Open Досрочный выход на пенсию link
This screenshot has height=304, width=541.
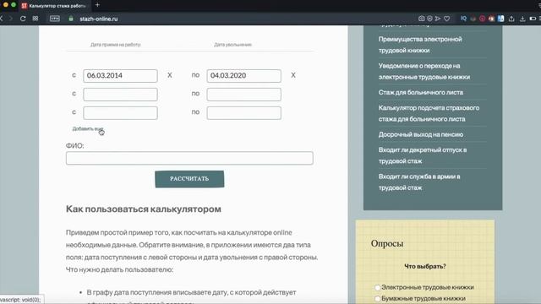click(x=421, y=134)
